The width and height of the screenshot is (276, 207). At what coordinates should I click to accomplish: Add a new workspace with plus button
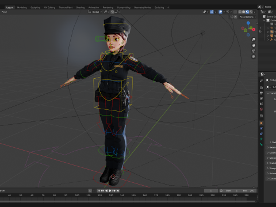coord(168,7)
